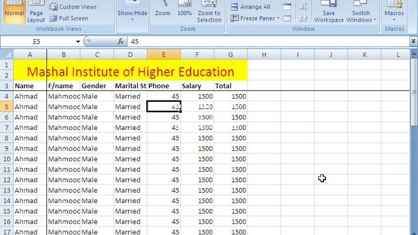This screenshot has width=418, height=235.
Task: Click the F/name header cell
Action: click(63, 86)
